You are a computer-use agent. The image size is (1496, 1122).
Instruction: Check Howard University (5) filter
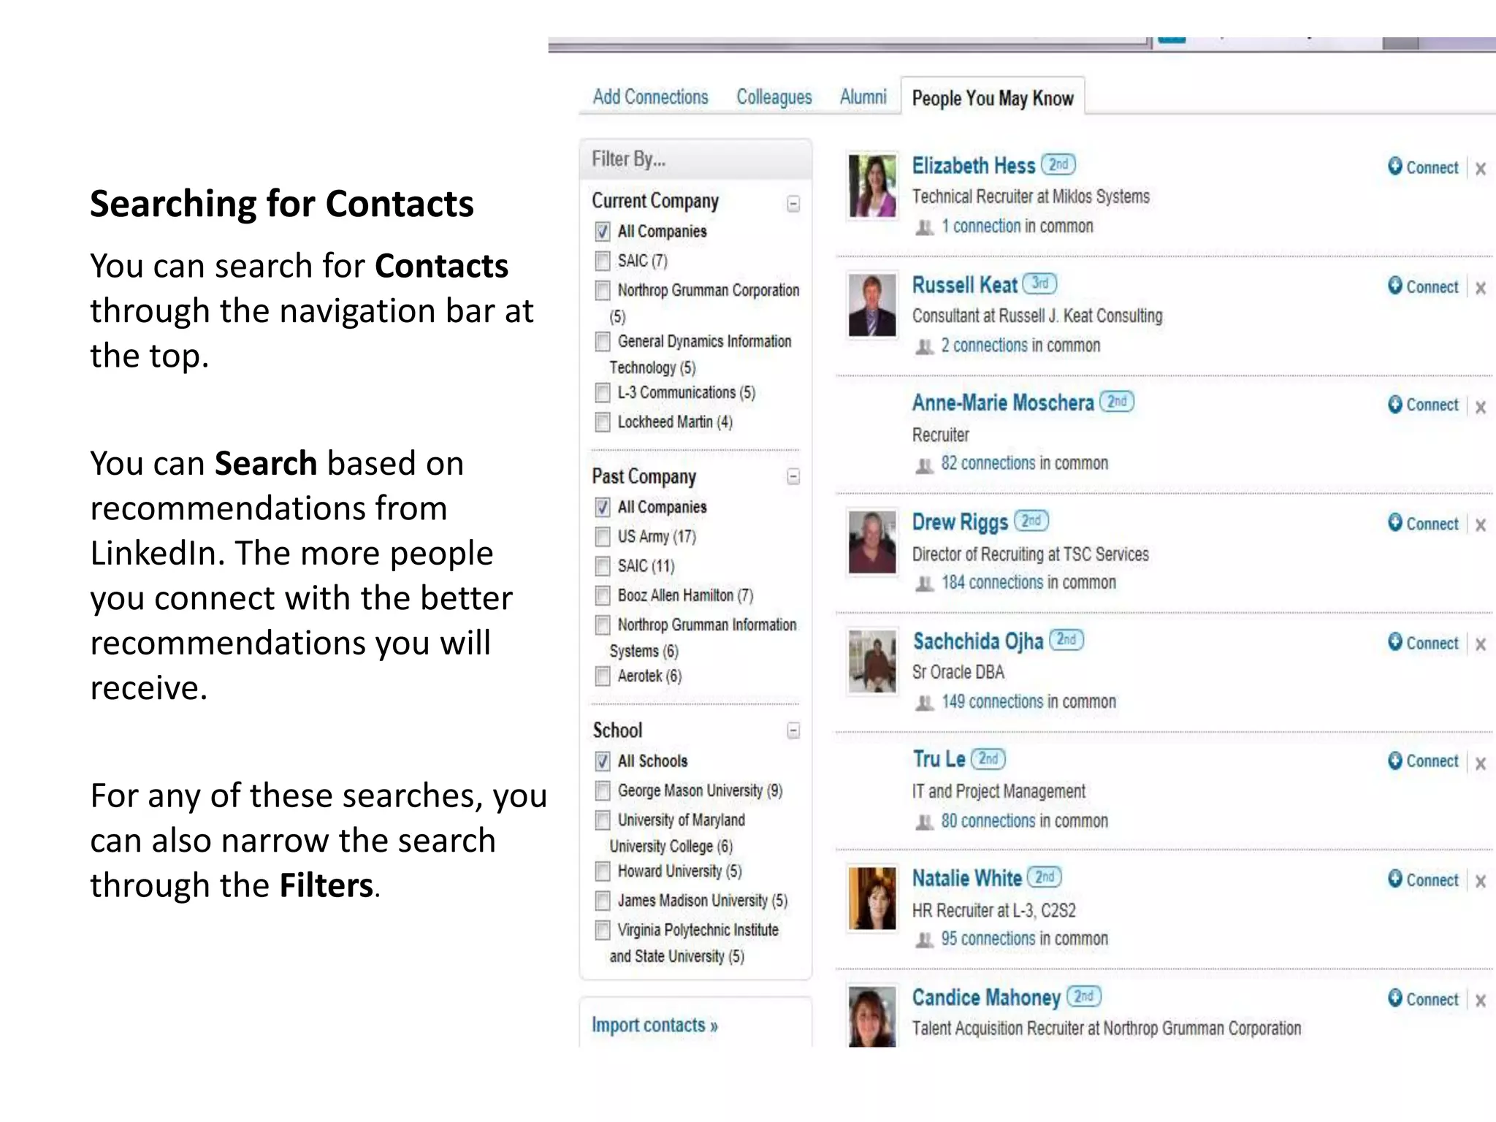tap(603, 871)
